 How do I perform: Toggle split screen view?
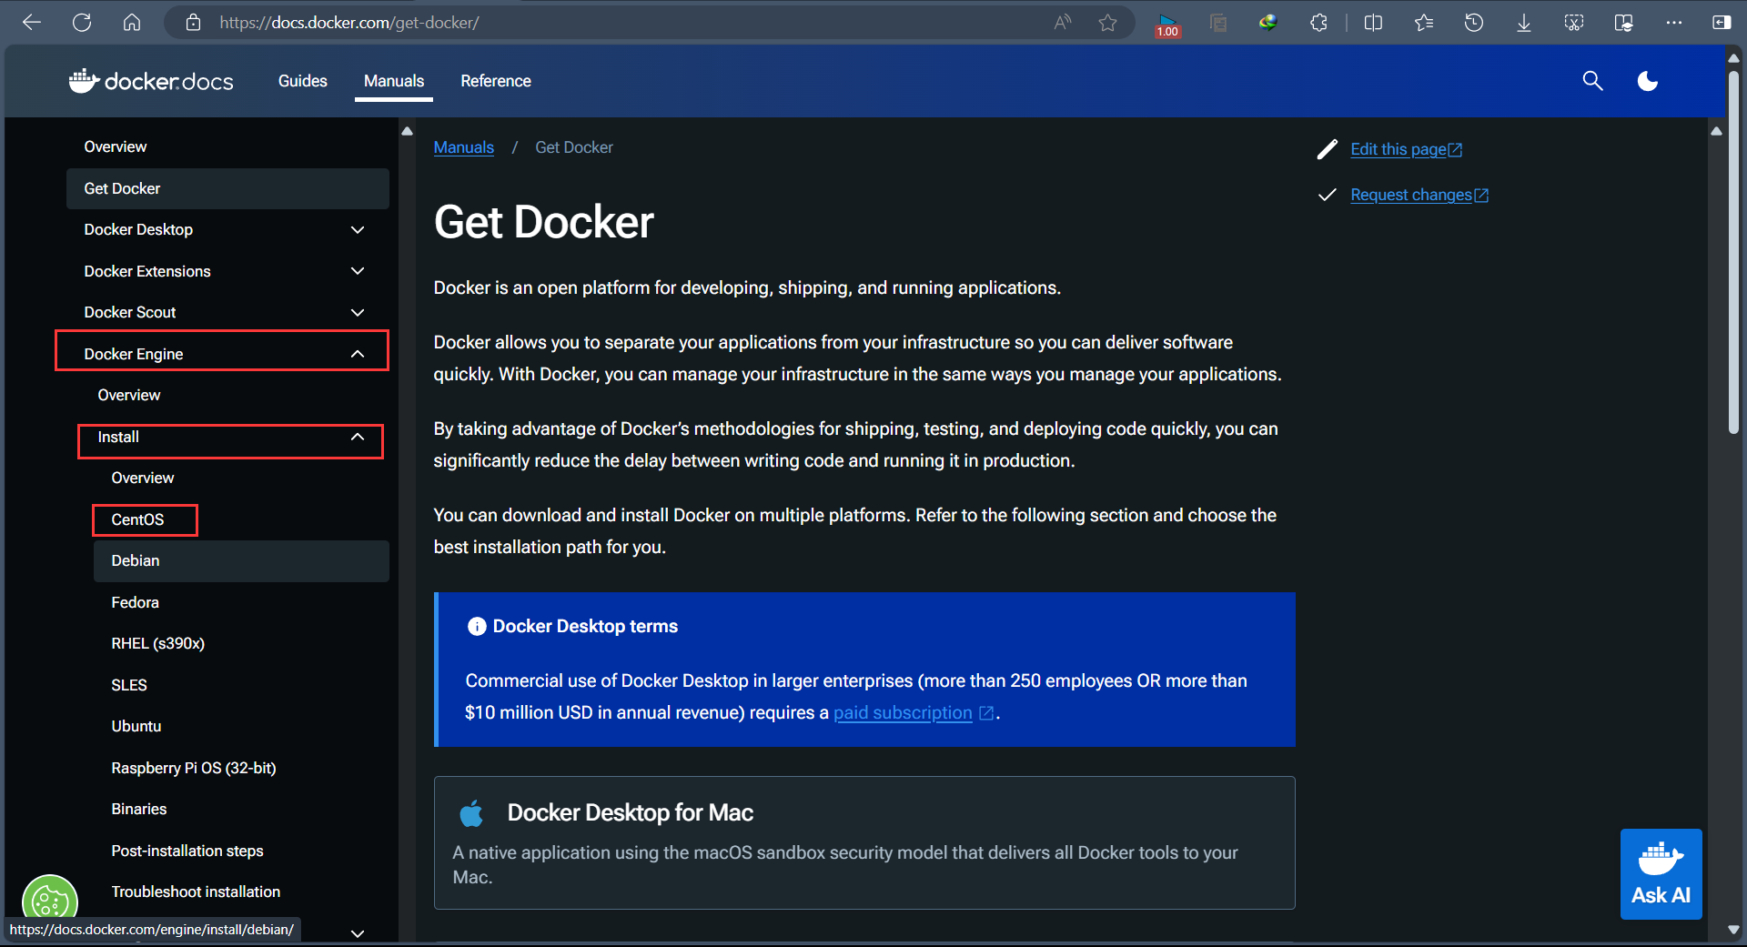[1374, 23]
